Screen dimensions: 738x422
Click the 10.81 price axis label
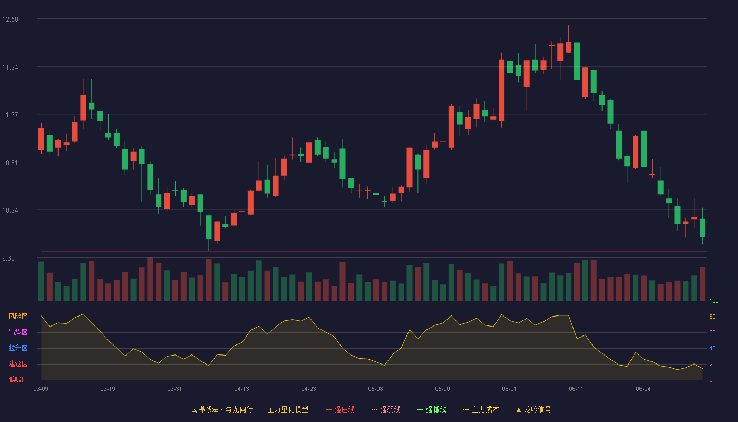pyautogui.click(x=10, y=162)
